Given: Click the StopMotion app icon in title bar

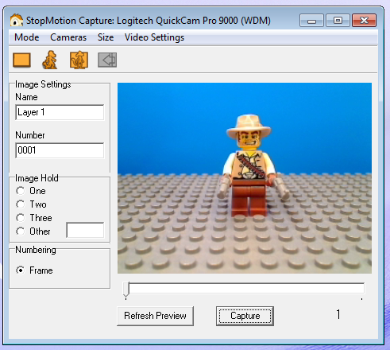Looking at the screenshot, I should 17,21.
